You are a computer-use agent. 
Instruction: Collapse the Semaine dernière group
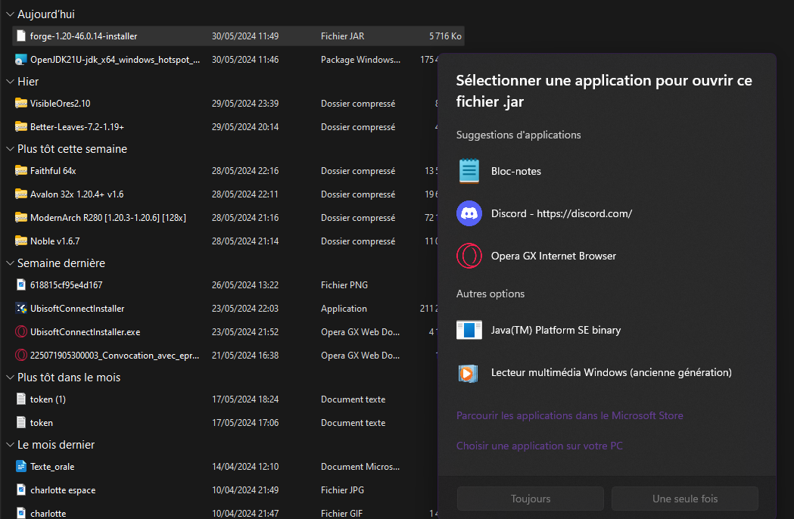tap(10, 263)
